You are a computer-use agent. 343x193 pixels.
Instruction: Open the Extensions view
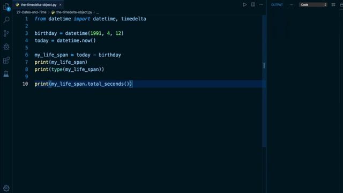pyautogui.click(x=6, y=60)
